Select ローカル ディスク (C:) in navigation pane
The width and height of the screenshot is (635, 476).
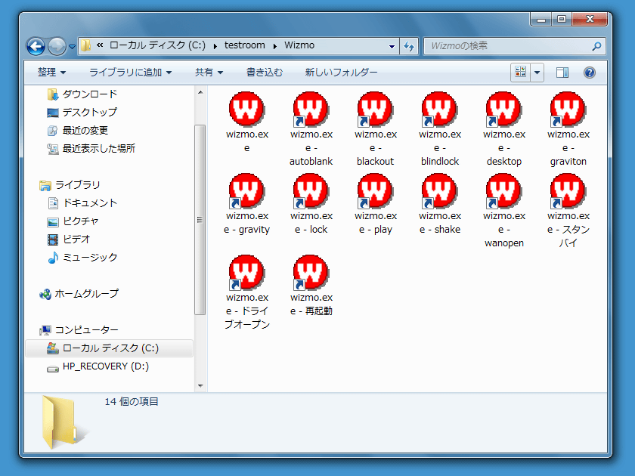point(110,348)
